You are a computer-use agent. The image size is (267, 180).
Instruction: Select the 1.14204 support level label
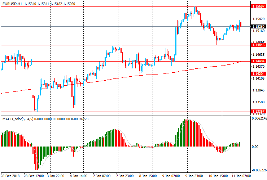click(x=259, y=74)
